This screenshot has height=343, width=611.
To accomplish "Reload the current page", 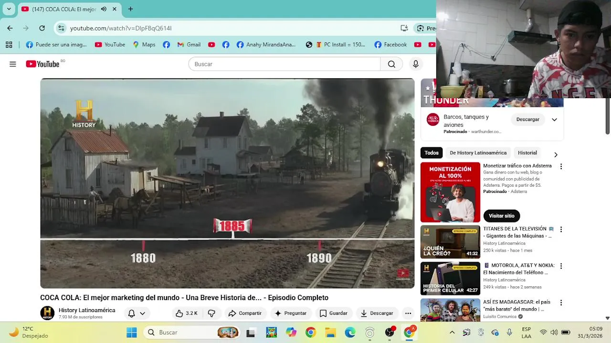I will (42, 28).
